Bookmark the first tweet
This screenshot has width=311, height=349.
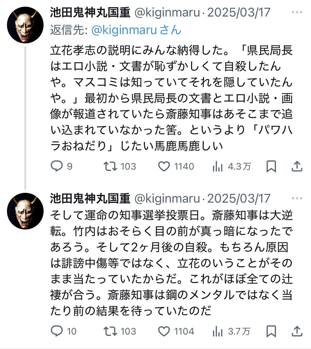[271, 166]
